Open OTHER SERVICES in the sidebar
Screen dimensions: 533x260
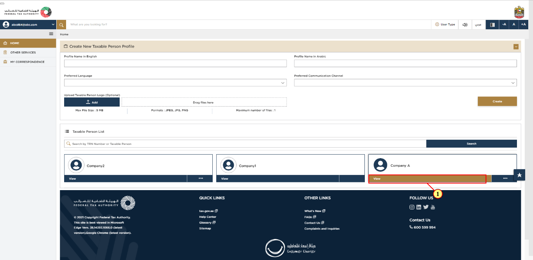[x=28, y=52]
